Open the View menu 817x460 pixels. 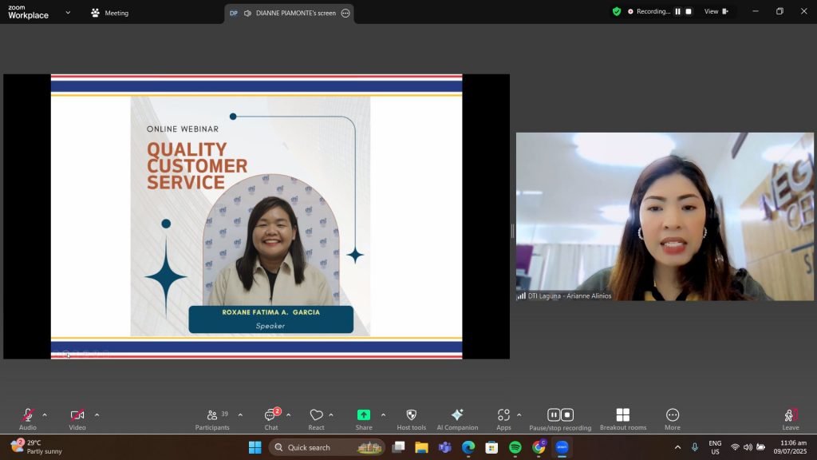[x=715, y=12]
